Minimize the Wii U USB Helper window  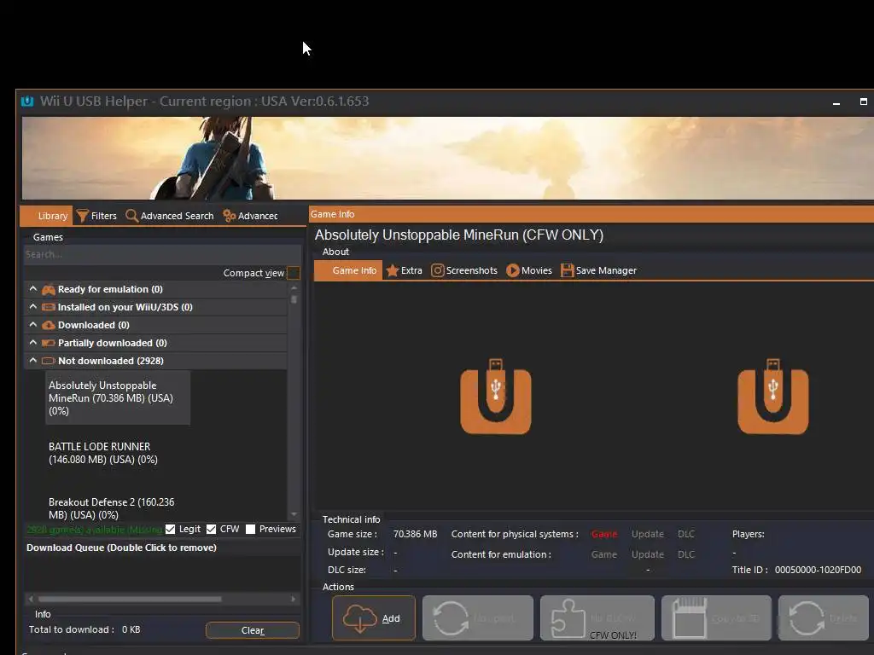(x=836, y=102)
